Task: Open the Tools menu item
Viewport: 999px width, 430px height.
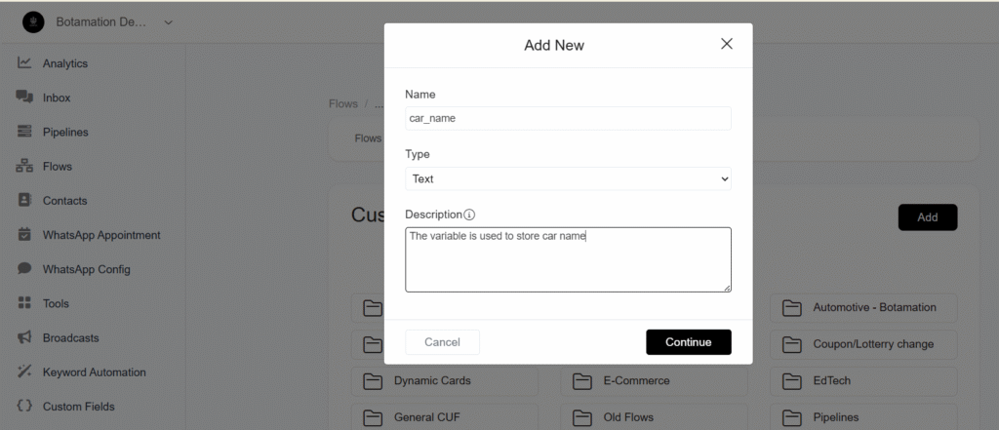Action: [56, 303]
